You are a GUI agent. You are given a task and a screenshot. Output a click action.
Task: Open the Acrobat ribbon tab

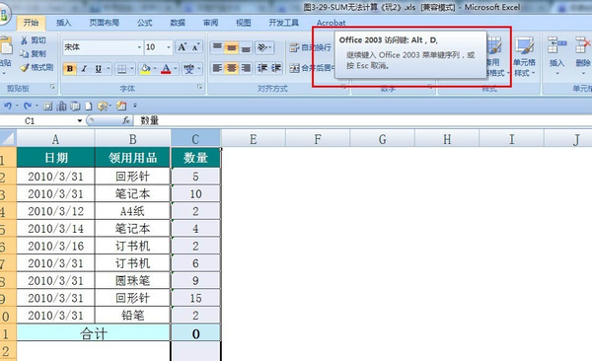point(331,23)
